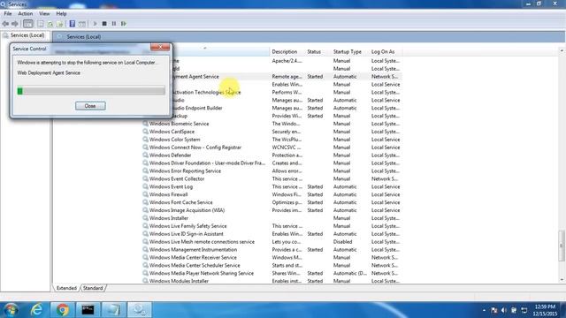The image size is (566, 318).
Task: Click the gear icon beside Windows CardSpace
Action: coord(145,132)
